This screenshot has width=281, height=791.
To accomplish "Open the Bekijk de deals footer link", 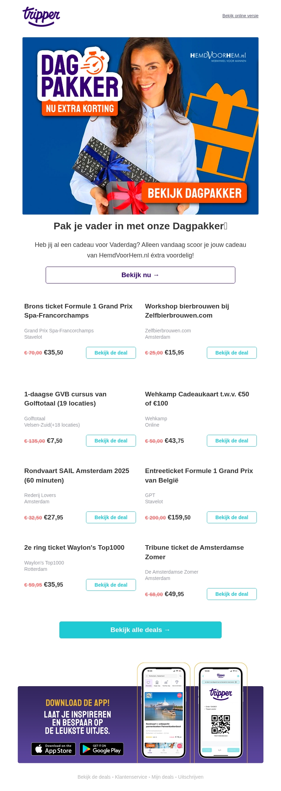I will click(x=94, y=777).
